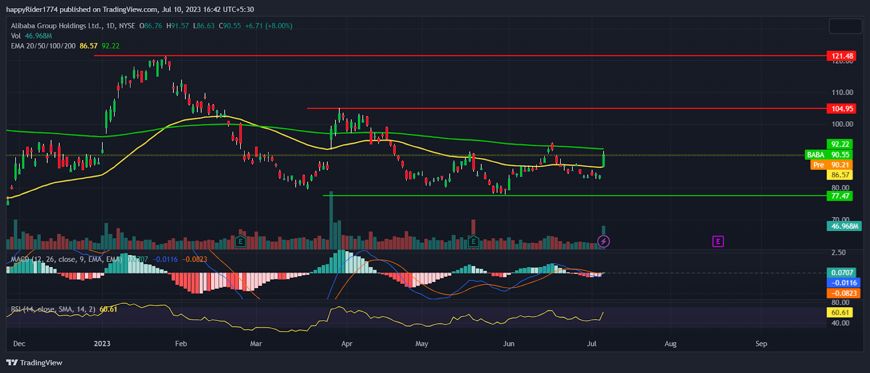Click the green 77.47 support label

tap(840, 196)
